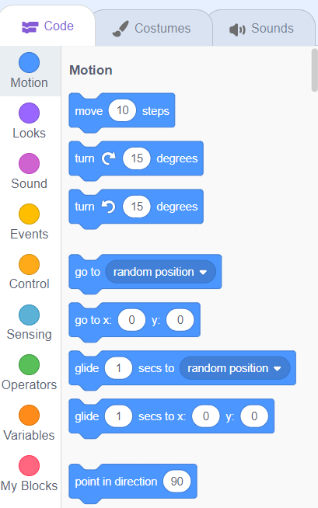Click the move 10 steps block
Screen dimensions: 318x508
pos(122,112)
